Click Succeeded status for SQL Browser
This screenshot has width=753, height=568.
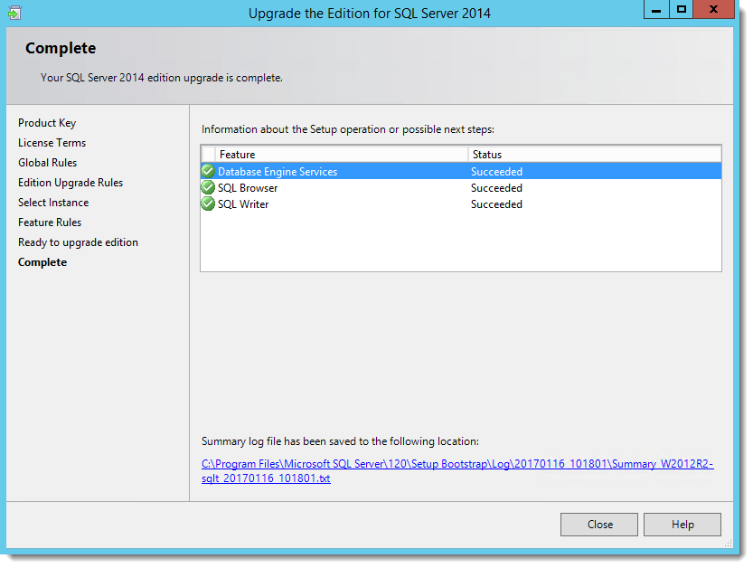pos(496,188)
